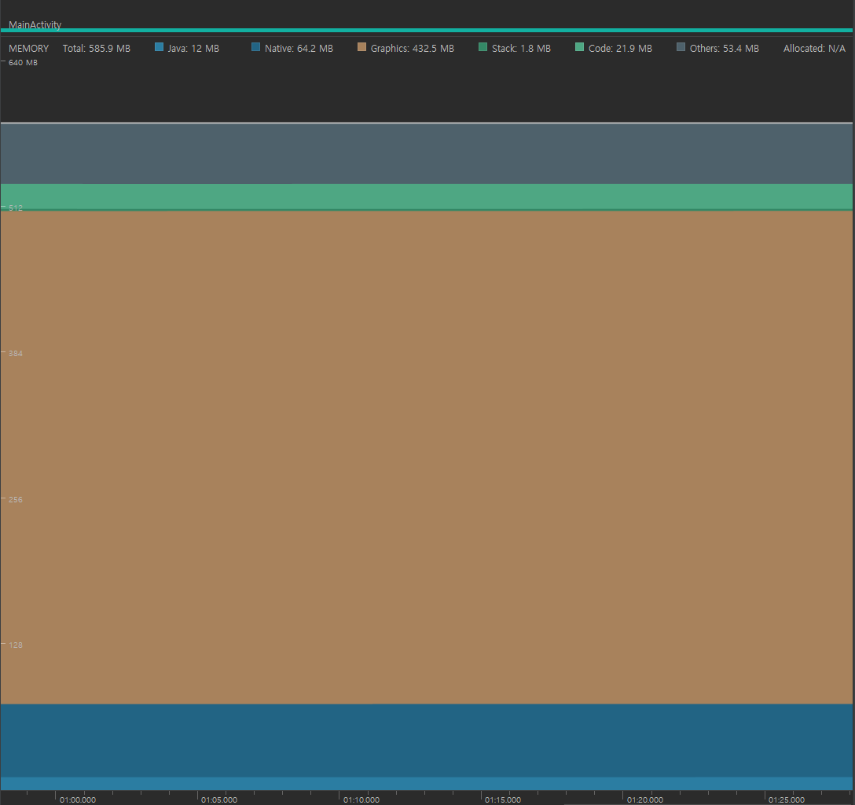Click the 384 axis label
Image resolution: width=855 pixels, height=805 pixels.
pyautogui.click(x=15, y=354)
